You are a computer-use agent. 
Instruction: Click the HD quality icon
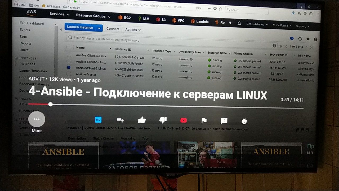pos(98,120)
